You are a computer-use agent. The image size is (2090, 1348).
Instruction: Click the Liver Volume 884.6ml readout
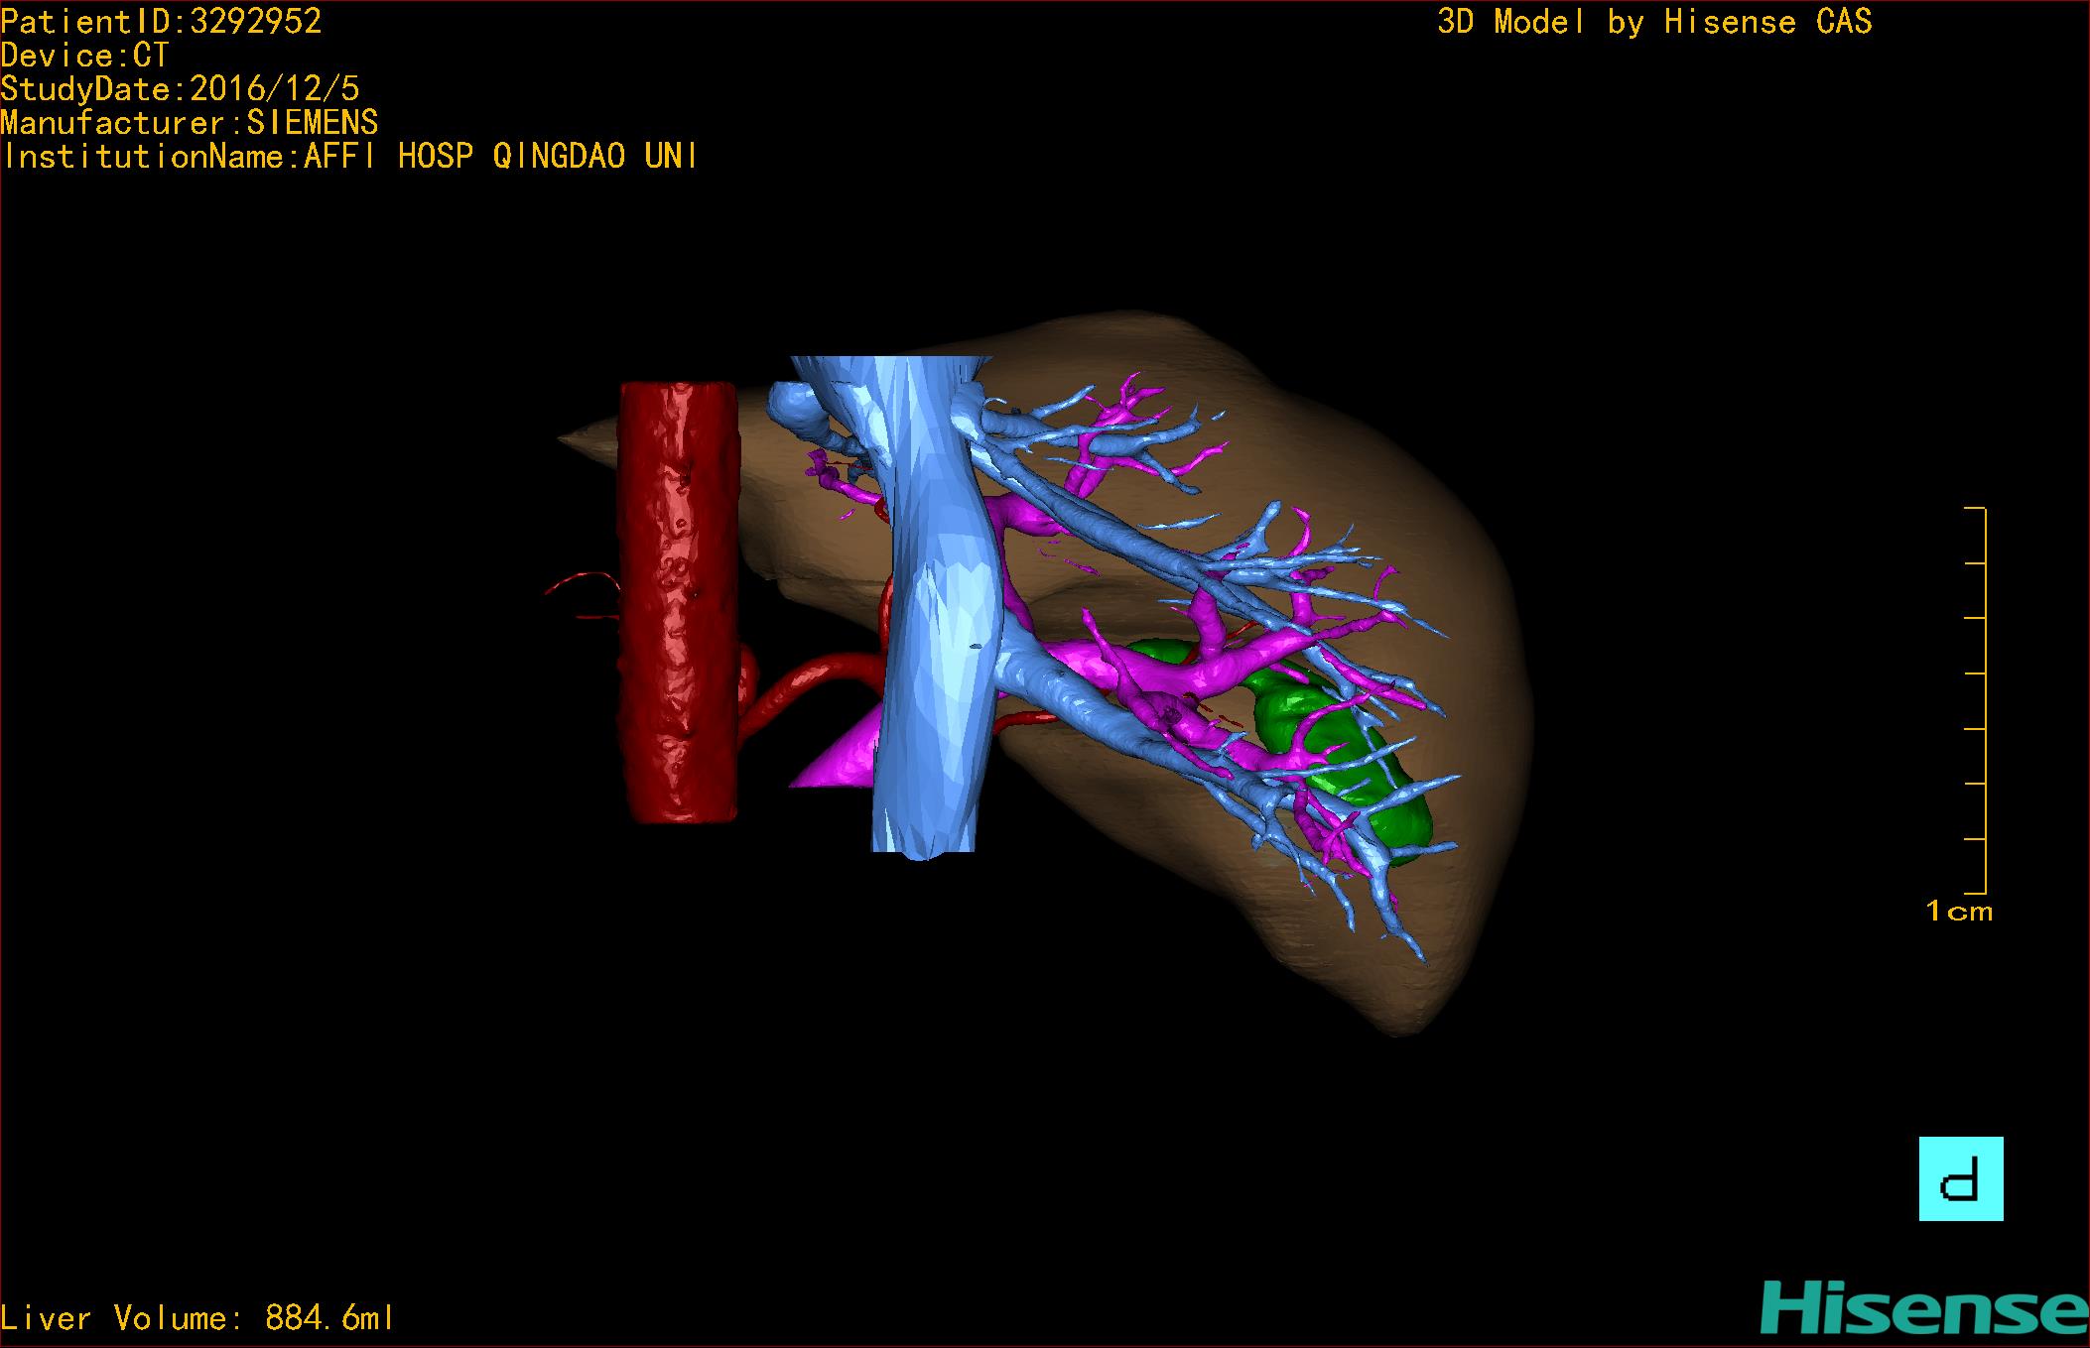tap(197, 1317)
